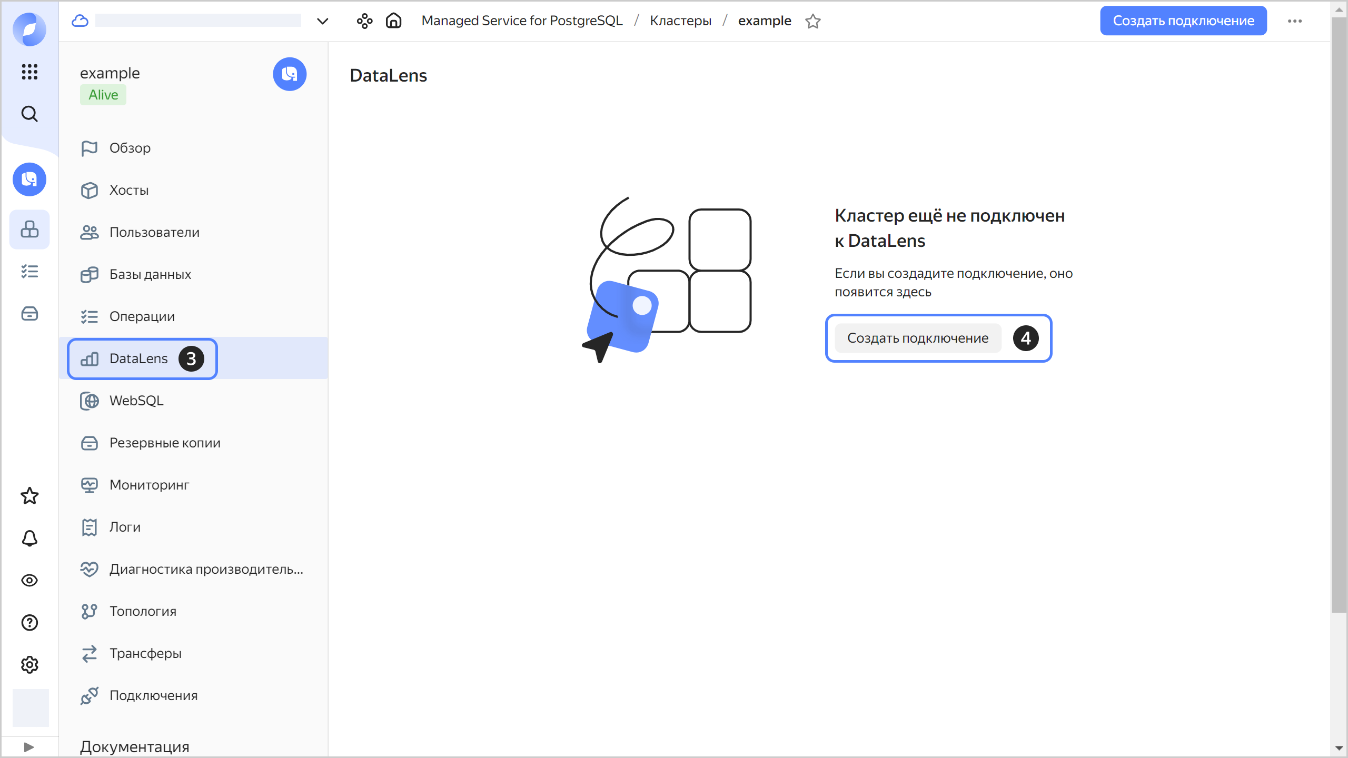The image size is (1348, 758).
Task: Open the three-dot more actions menu
Action: tap(1295, 21)
